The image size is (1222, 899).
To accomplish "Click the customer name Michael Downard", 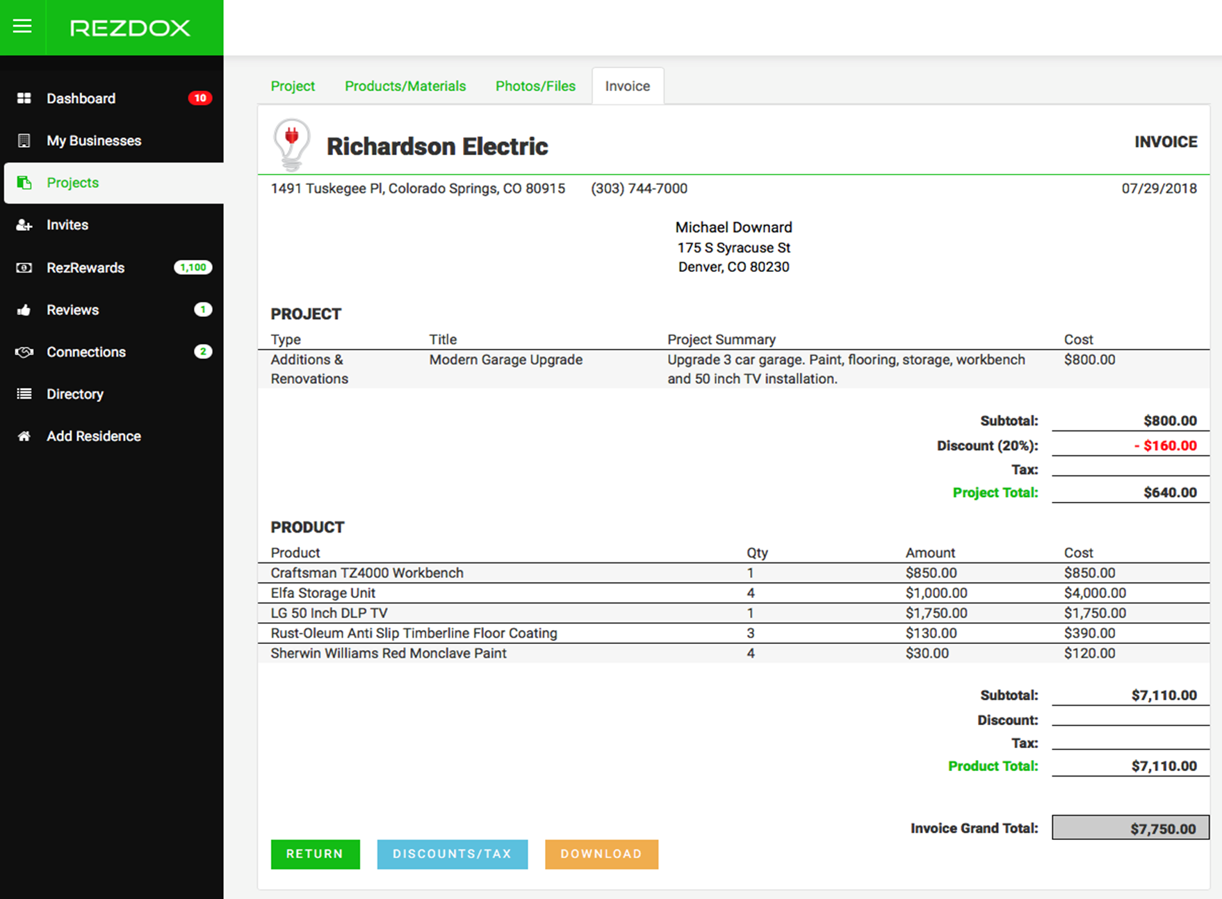I will 733,227.
